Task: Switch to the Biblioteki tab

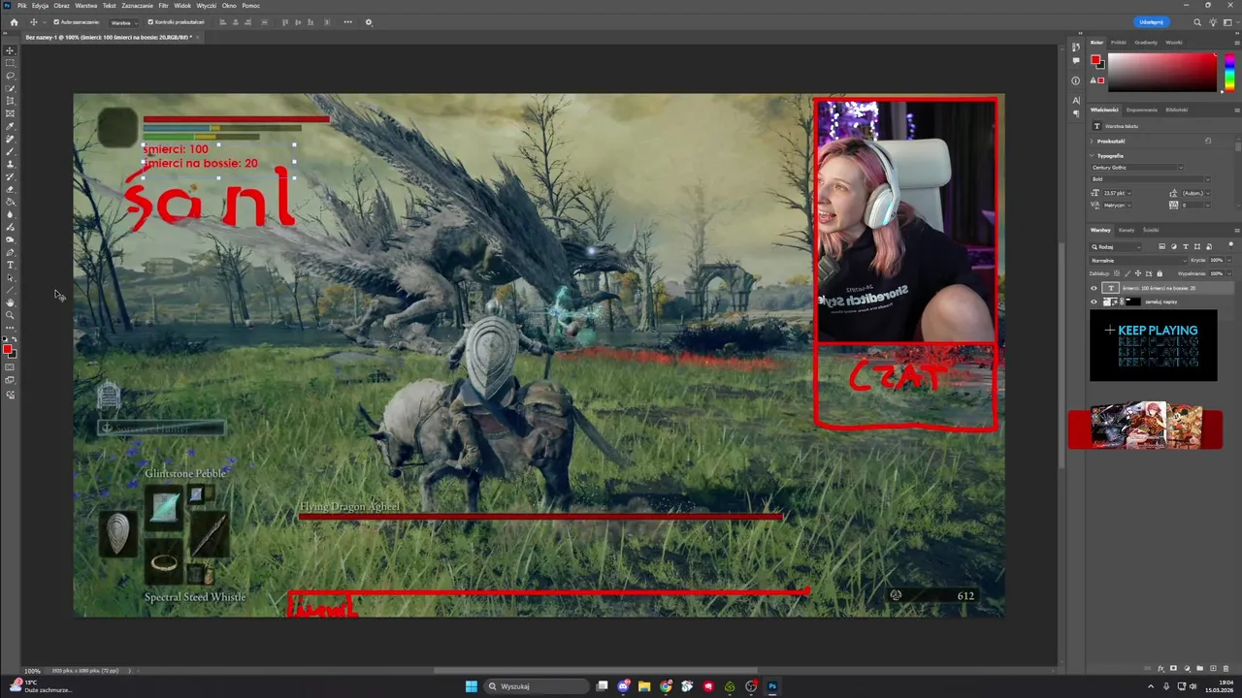Action: [1176, 110]
